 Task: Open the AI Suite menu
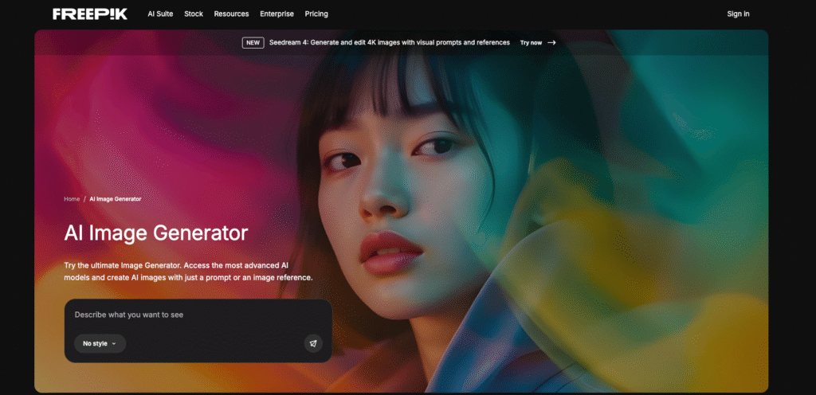click(x=160, y=14)
